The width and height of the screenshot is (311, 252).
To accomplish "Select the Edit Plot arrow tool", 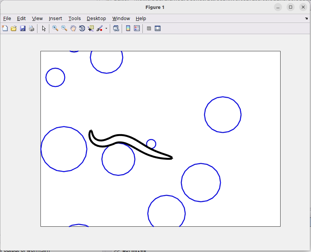I will tap(44, 28).
